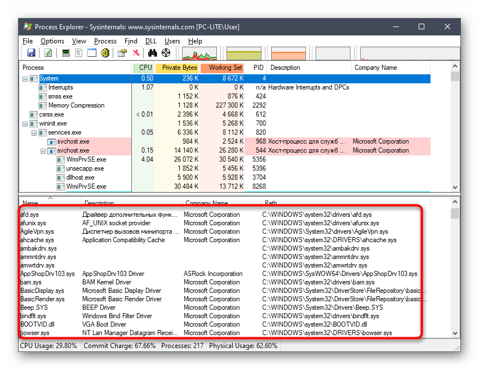Open the yellow commit history graph
The image size is (479, 370).
[244, 53]
